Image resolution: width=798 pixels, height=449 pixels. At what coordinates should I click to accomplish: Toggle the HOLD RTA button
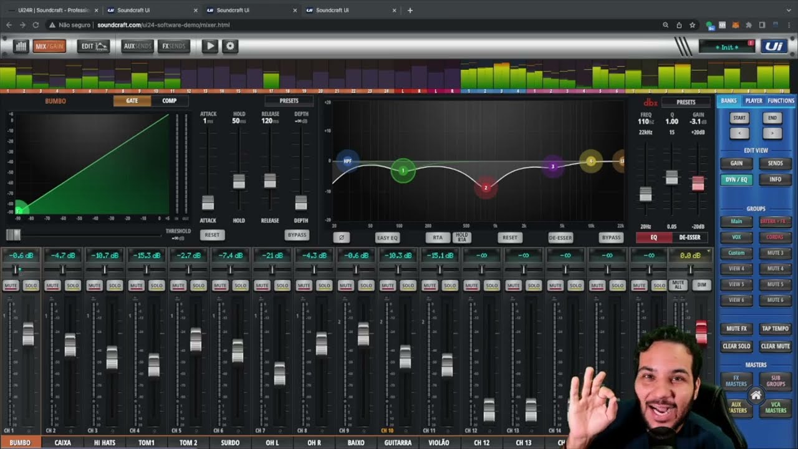462,237
